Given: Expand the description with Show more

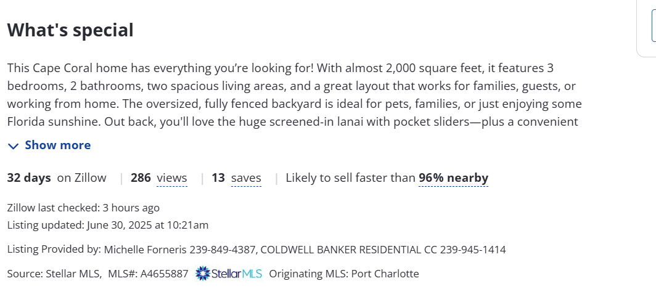Looking at the screenshot, I should click(x=57, y=145).
